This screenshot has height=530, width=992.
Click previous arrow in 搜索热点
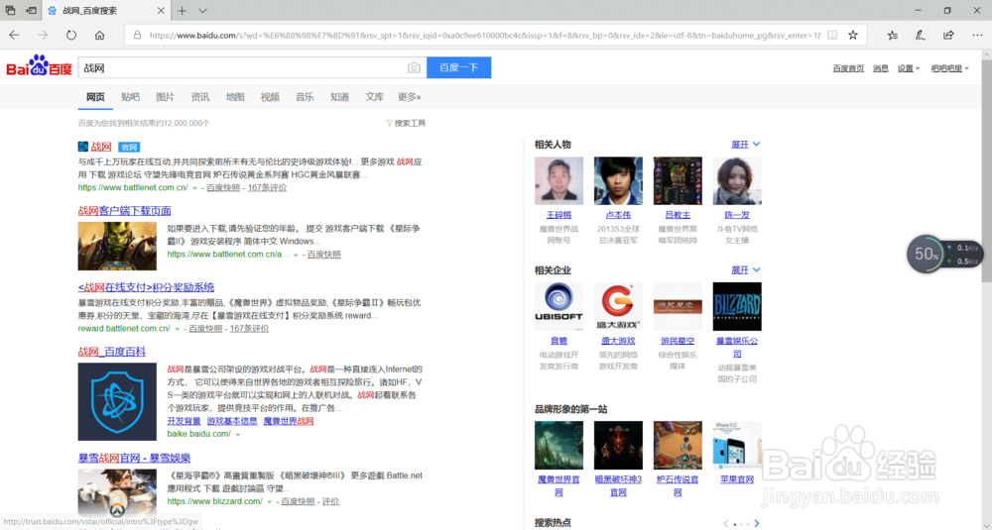click(726, 523)
